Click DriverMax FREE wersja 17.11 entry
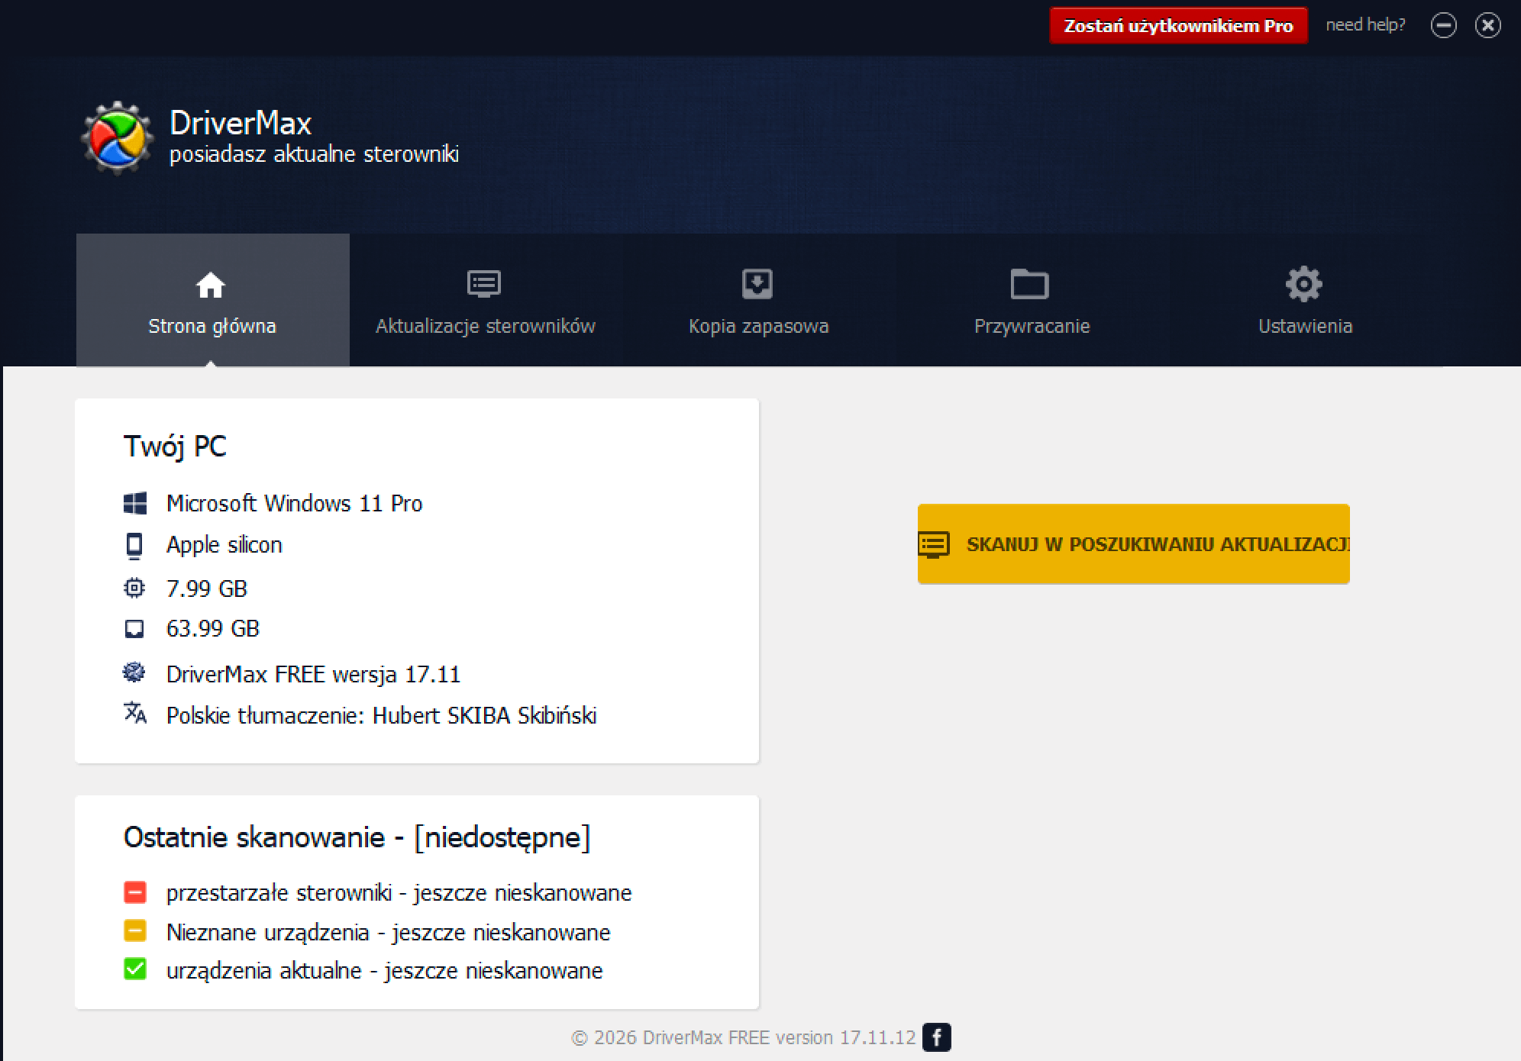Screen dimensions: 1521x1061 pyautogui.click(x=314, y=674)
